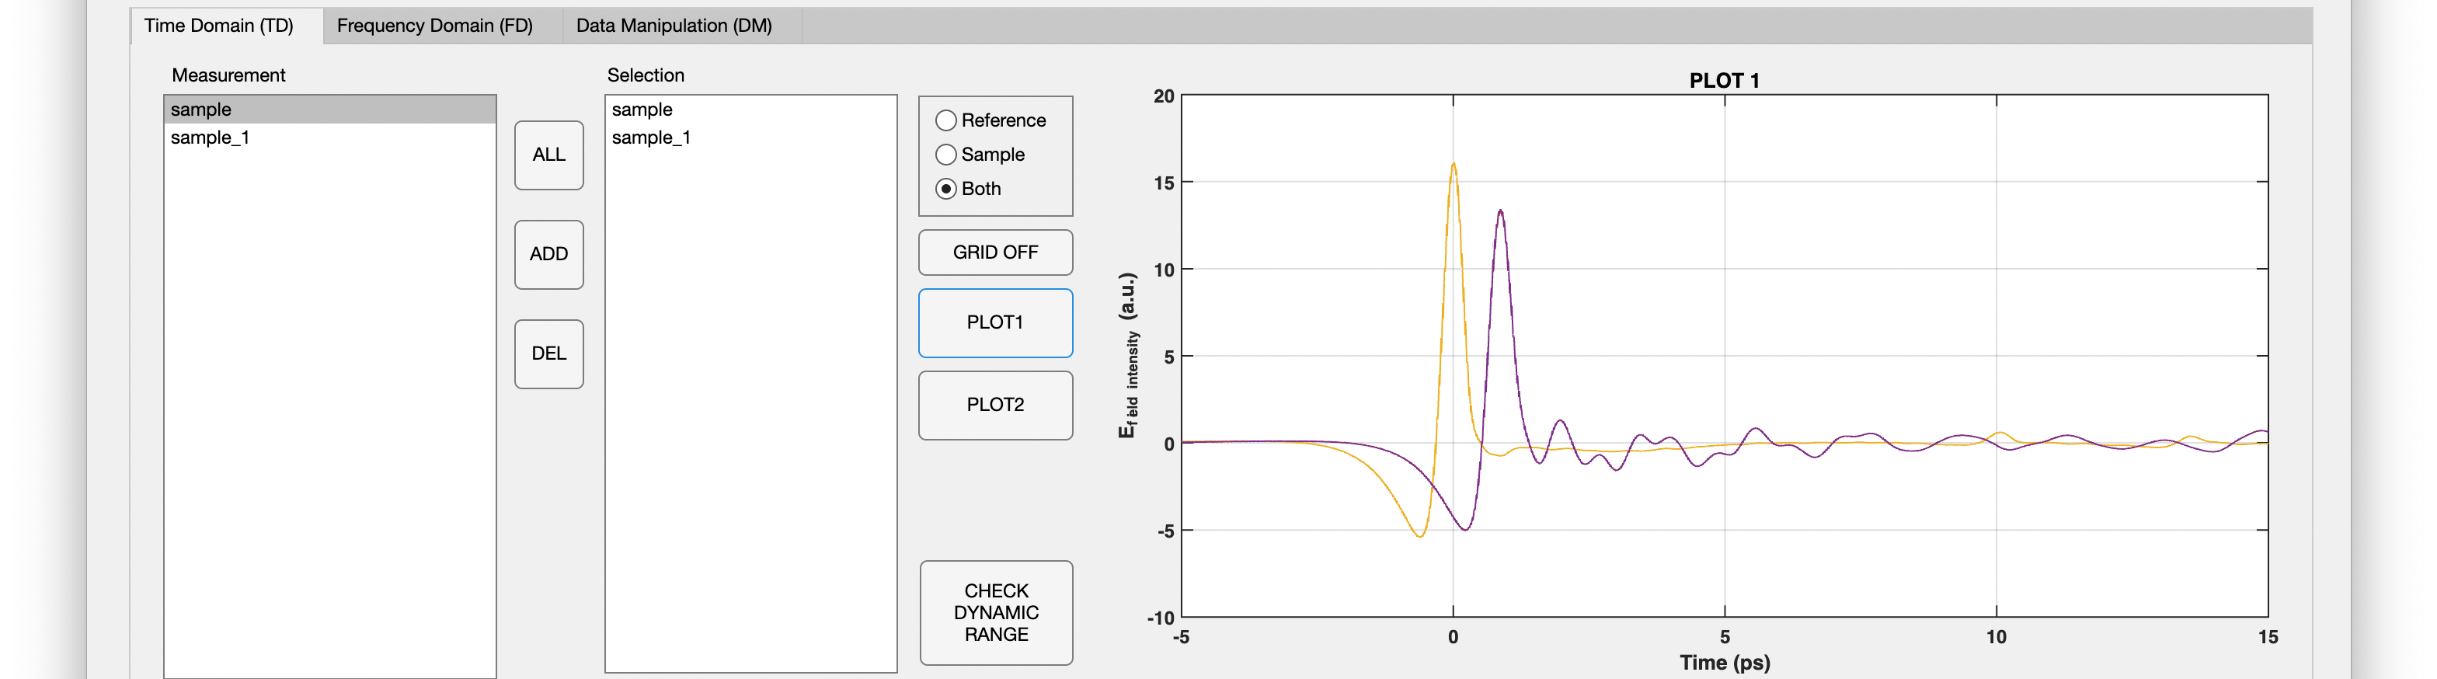Select 'sample' in the Measurement list
Viewport: 2437px width, 679px height.
coord(329,110)
